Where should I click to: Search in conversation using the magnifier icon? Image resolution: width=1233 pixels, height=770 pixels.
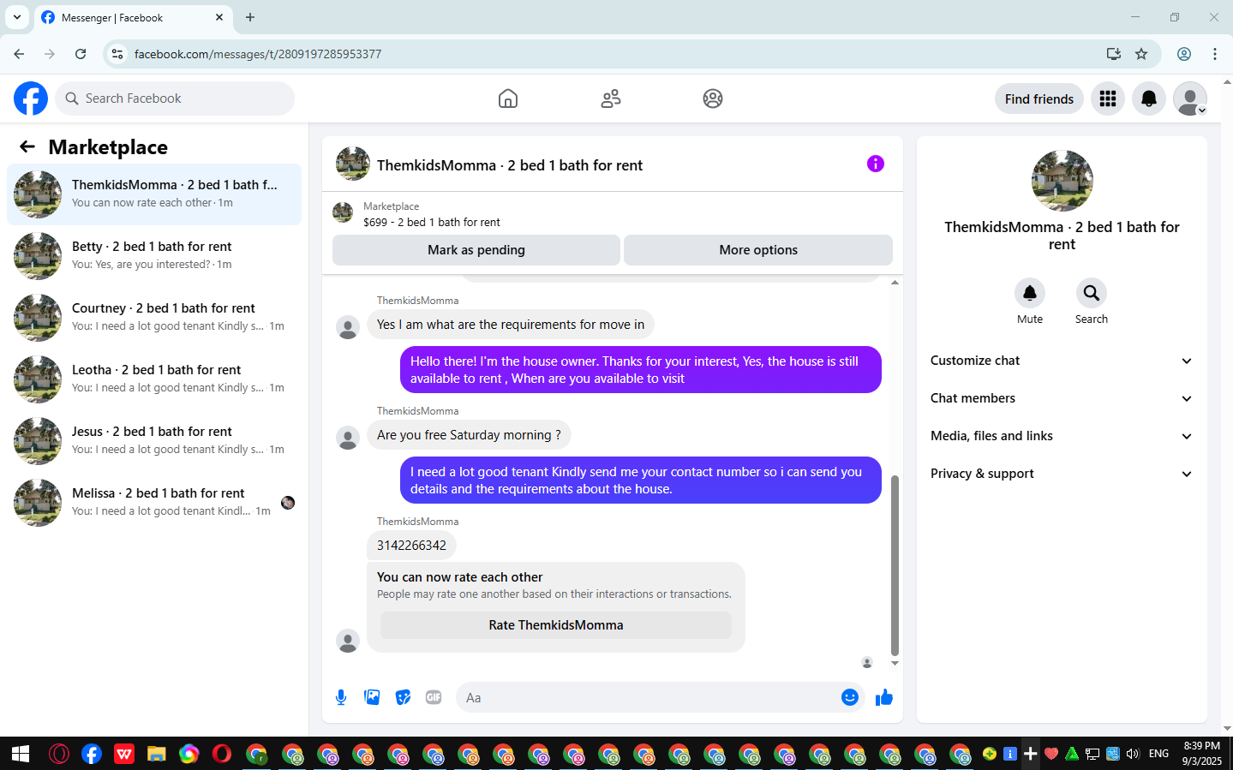[1092, 293]
